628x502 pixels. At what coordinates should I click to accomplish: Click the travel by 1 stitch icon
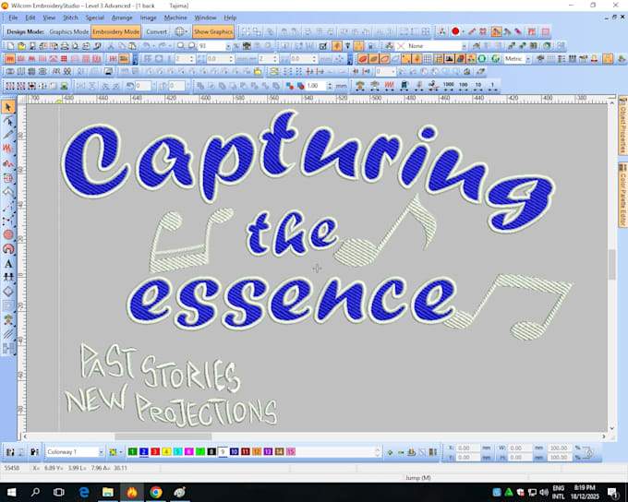(492, 85)
